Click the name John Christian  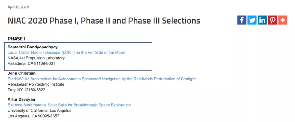pyautogui.click(x=22, y=73)
